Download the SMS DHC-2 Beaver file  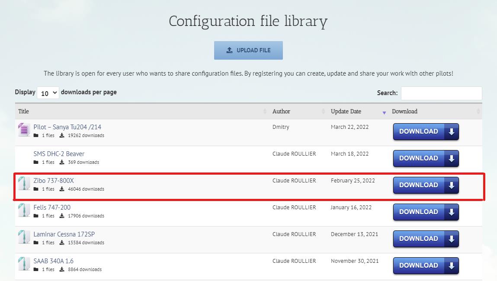(x=426, y=158)
